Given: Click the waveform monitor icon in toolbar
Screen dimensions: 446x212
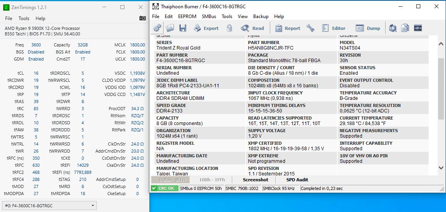Looking at the screenshot, I should point(418,28).
